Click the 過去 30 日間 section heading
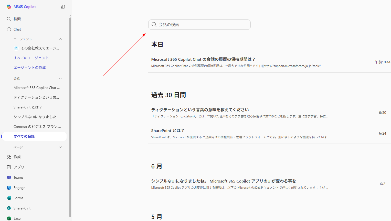Image resolution: width=391 pixels, height=221 pixels. pos(168,95)
